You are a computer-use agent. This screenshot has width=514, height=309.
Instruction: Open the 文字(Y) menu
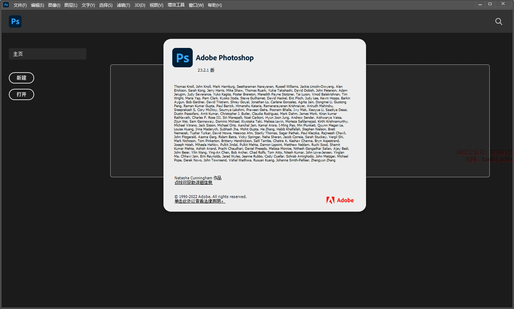(x=88, y=5)
